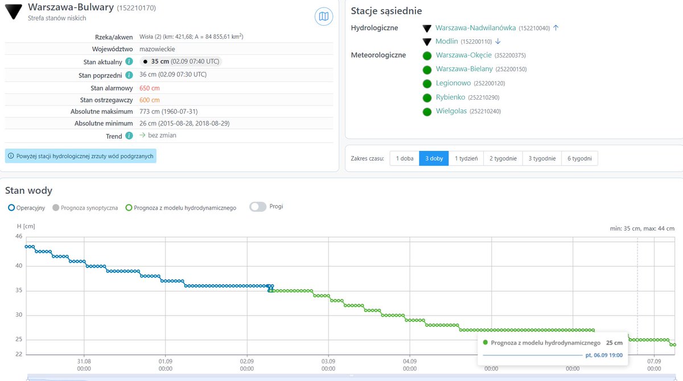Click downstream arrow next to Modlin

coord(497,41)
